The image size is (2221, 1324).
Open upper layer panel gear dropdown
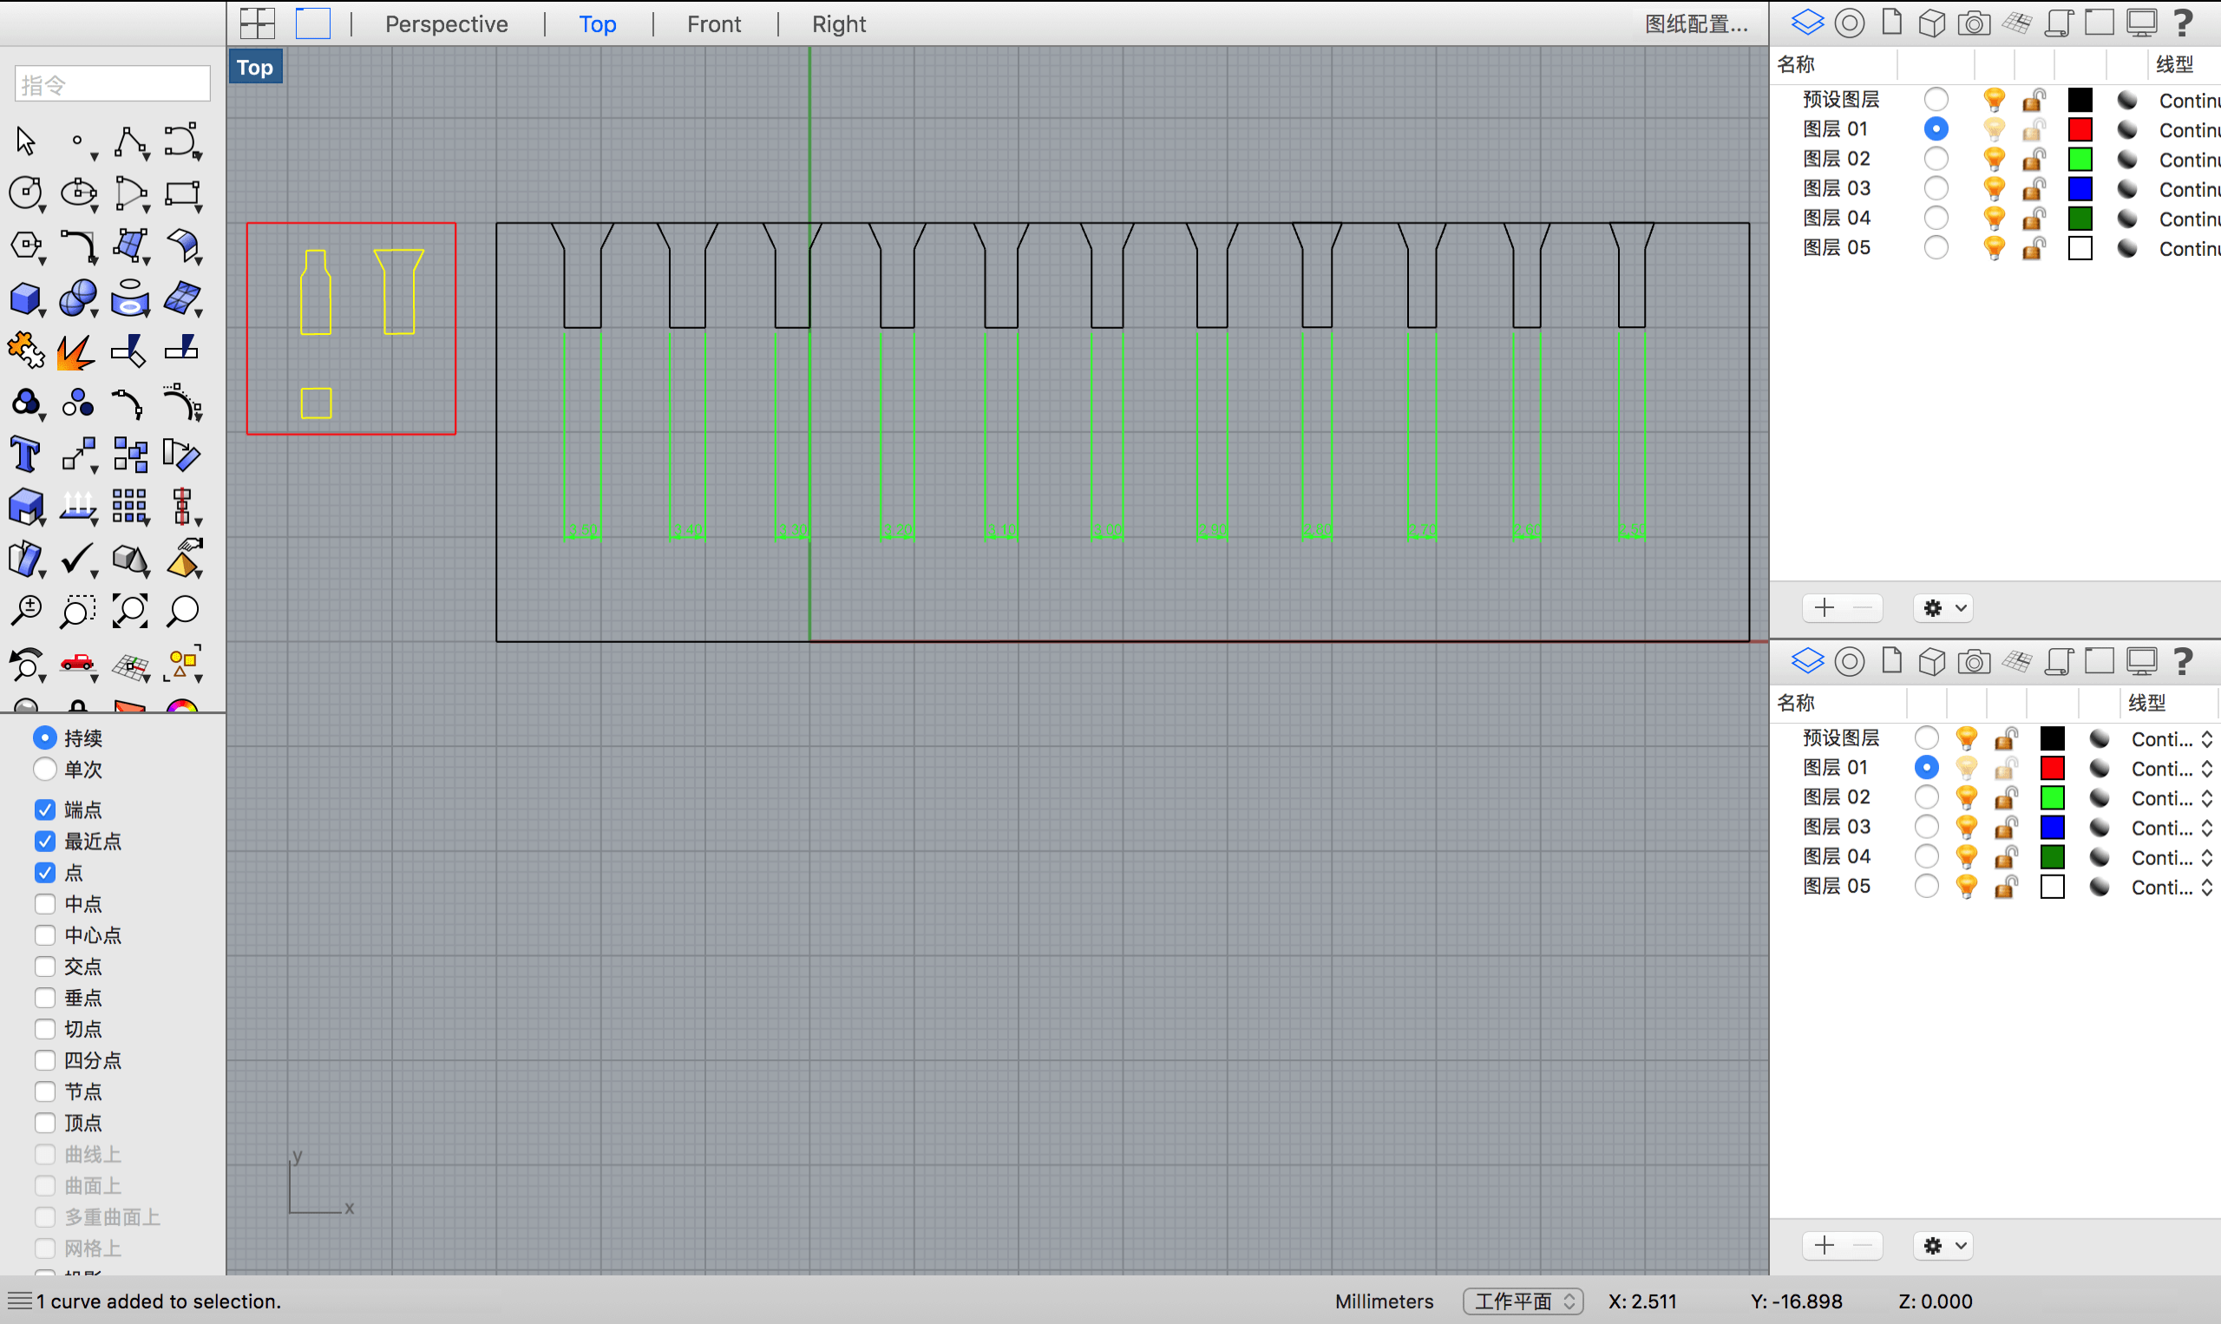(1943, 608)
